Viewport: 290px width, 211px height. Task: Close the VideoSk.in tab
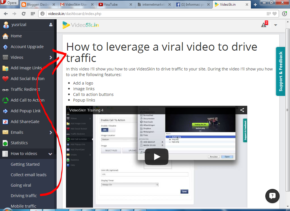tap(247, 5)
